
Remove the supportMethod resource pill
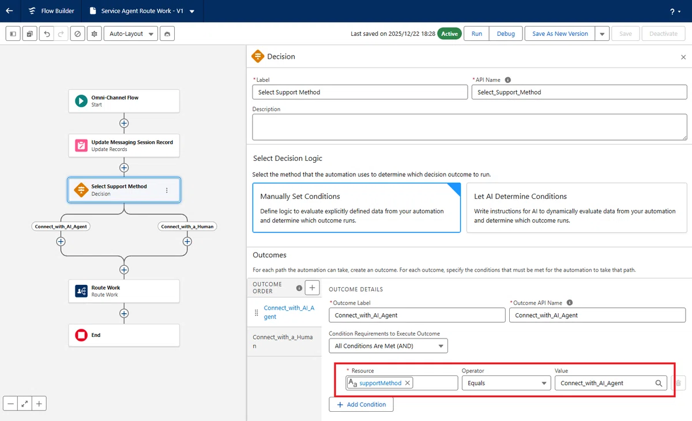tap(408, 383)
